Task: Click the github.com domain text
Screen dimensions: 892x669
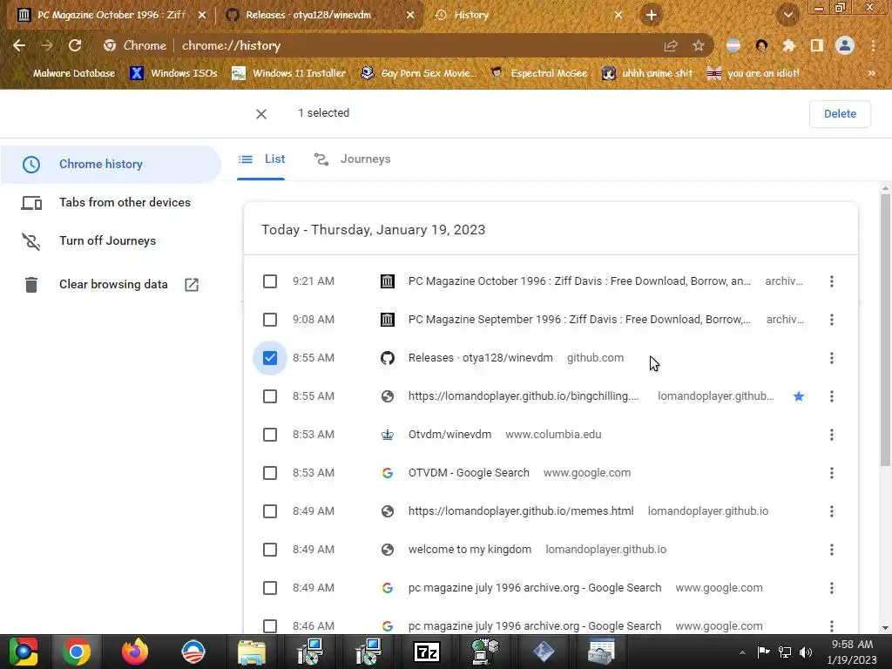Action: [595, 358]
